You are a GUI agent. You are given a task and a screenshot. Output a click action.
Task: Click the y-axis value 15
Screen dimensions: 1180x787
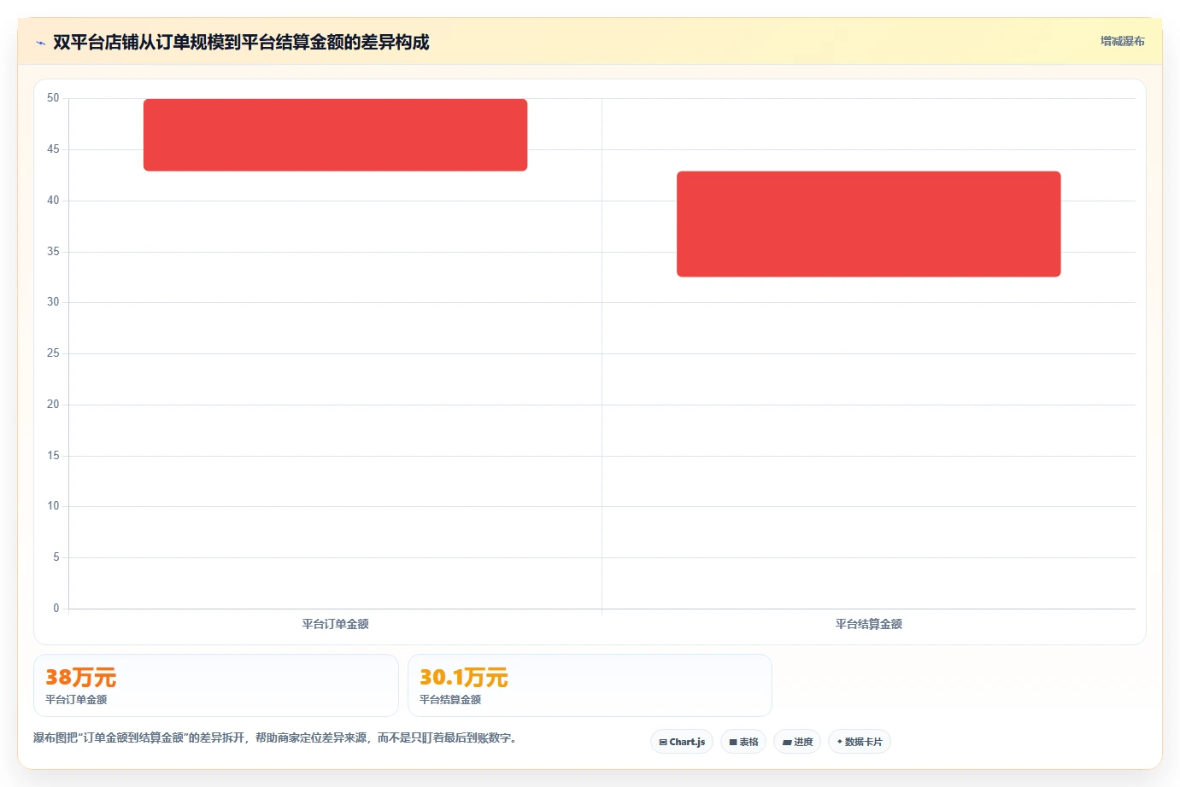[53, 456]
